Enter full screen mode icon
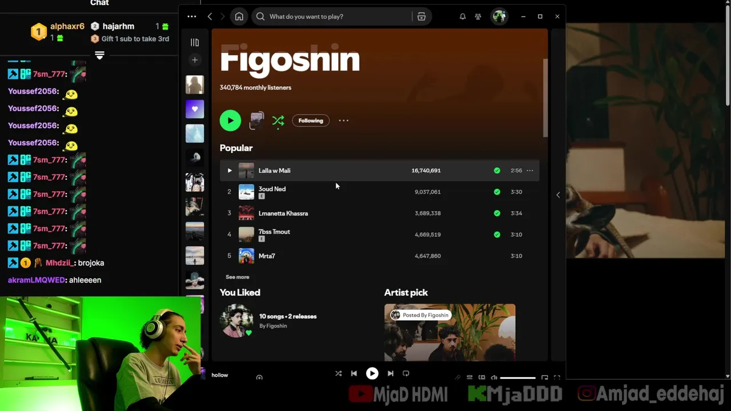Image resolution: width=731 pixels, height=411 pixels. pos(557,377)
